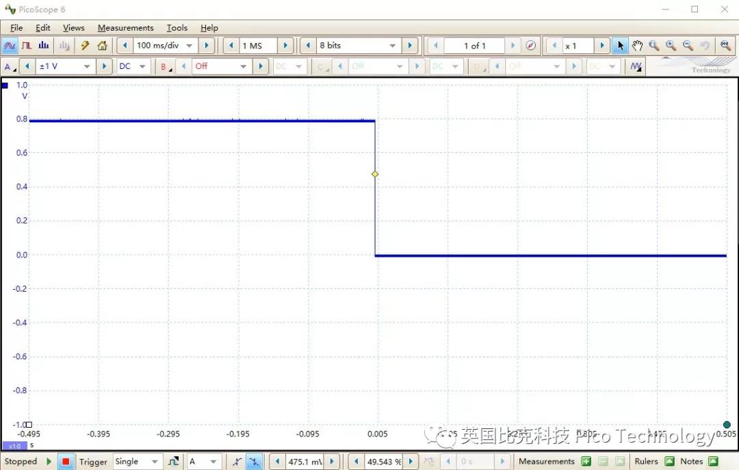Select the Scope view icon

point(10,45)
